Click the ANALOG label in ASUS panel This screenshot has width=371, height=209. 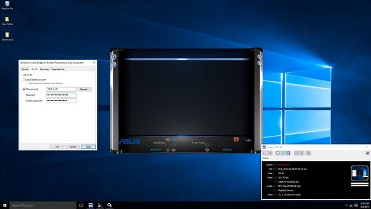coord(156,150)
